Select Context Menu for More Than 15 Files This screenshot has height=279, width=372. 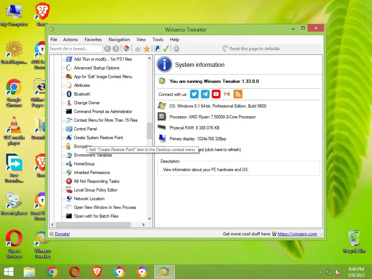pyautogui.click(x=106, y=120)
